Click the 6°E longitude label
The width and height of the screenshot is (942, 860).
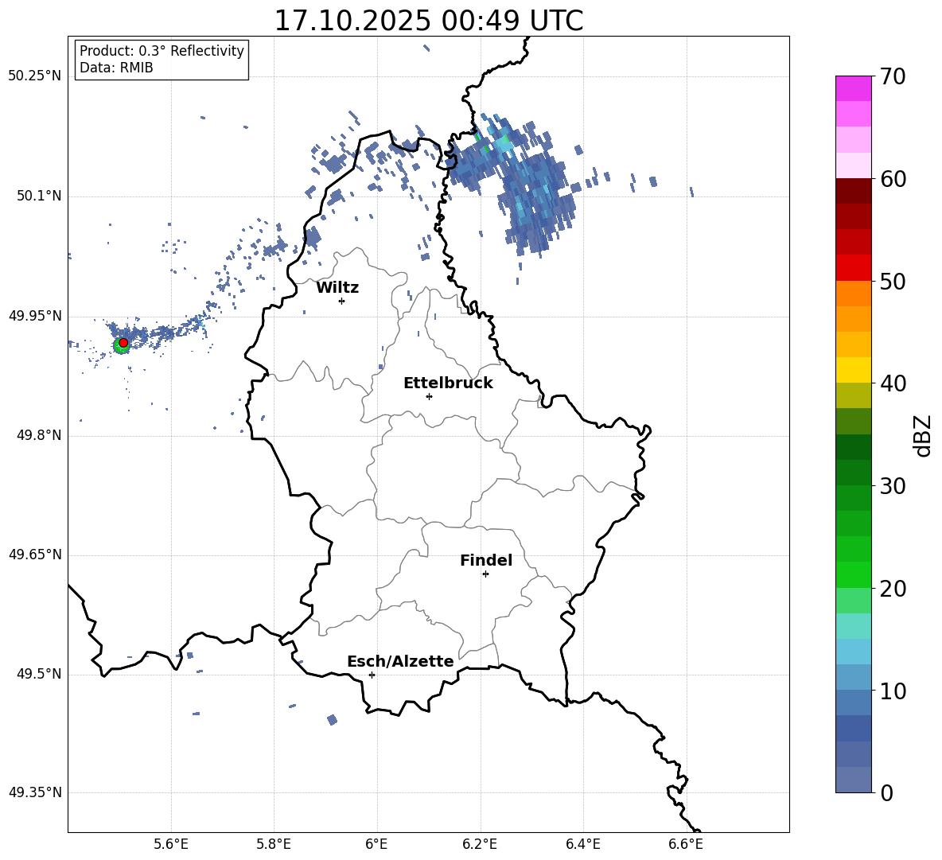[x=376, y=844]
